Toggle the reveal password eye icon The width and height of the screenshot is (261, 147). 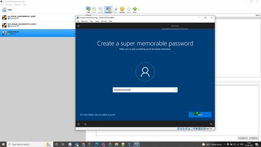[175, 90]
